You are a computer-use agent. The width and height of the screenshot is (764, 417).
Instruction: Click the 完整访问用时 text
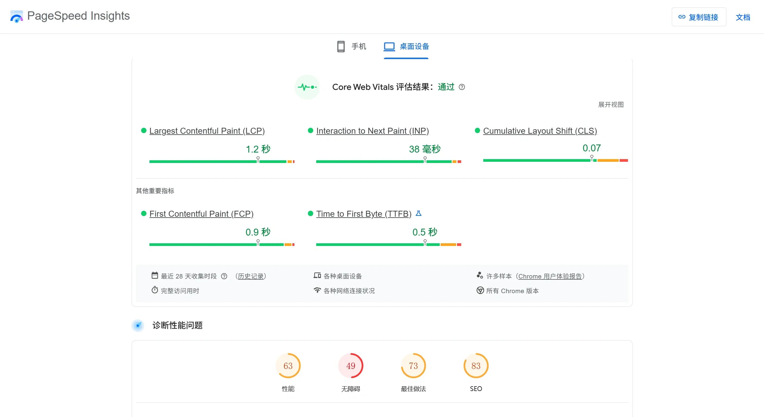coord(180,291)
